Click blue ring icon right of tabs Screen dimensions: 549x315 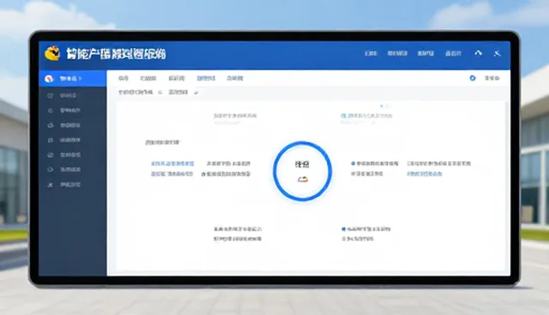coord(473,78)
